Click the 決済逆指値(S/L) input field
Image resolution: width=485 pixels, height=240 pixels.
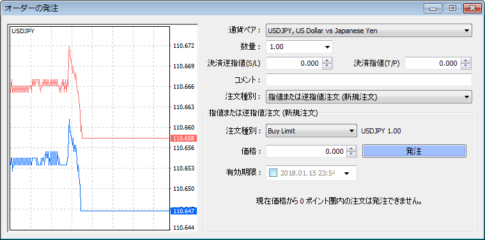point(294,63)
